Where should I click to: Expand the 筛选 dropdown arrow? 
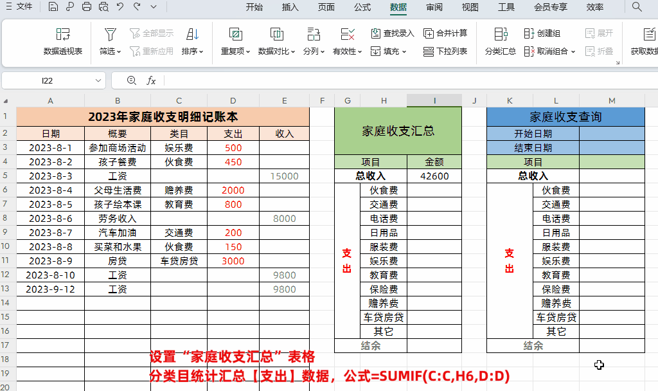pos(119,51)
